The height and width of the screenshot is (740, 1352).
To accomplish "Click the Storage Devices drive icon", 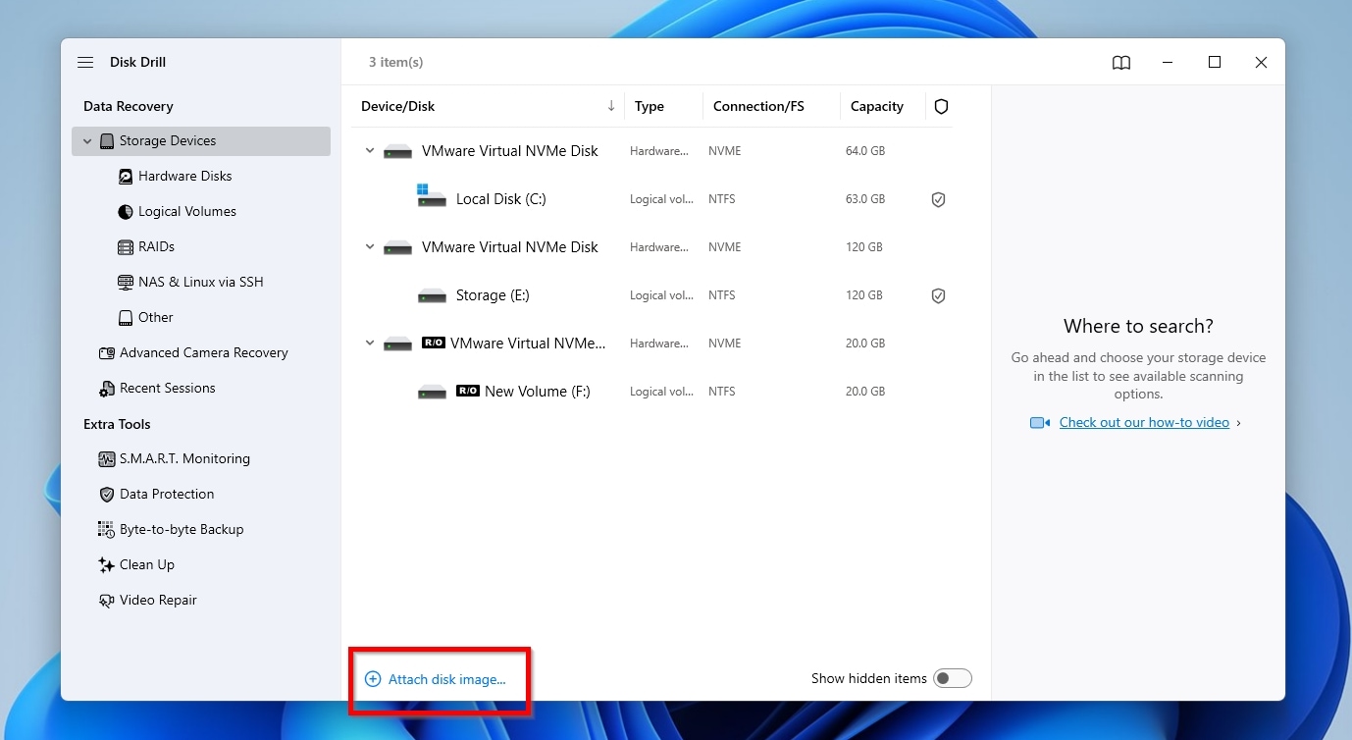I will 107,141.
